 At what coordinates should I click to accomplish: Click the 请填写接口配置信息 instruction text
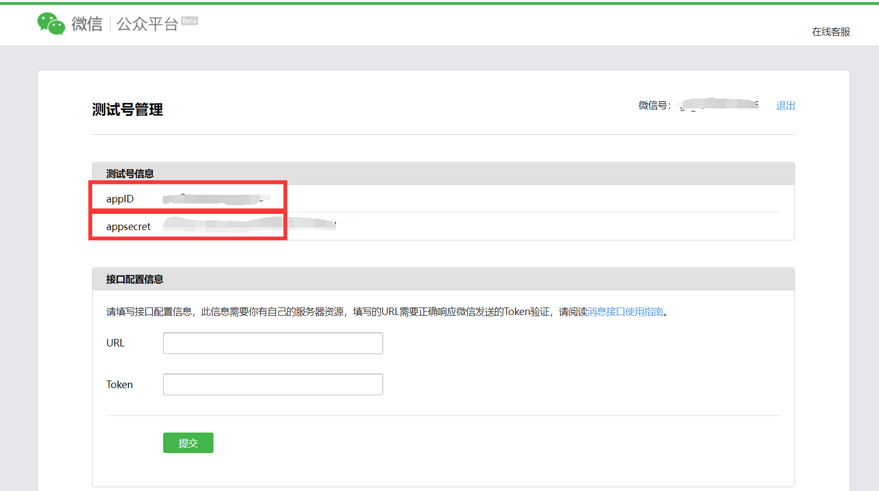tap(387, 312)
